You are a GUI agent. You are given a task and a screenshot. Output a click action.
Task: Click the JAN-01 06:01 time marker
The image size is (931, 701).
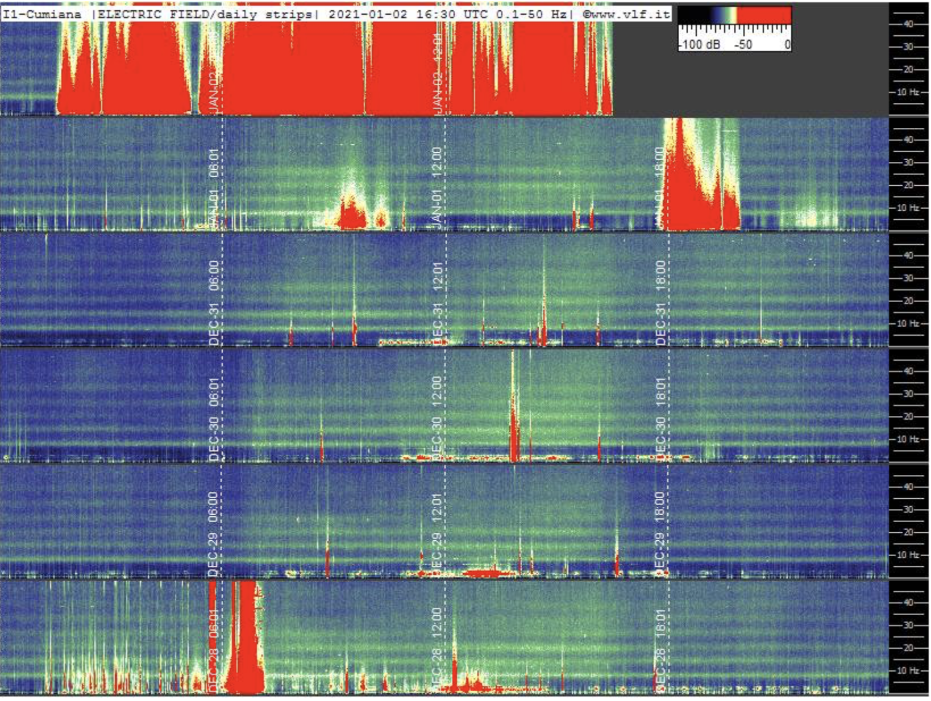(x=214, y=188)
